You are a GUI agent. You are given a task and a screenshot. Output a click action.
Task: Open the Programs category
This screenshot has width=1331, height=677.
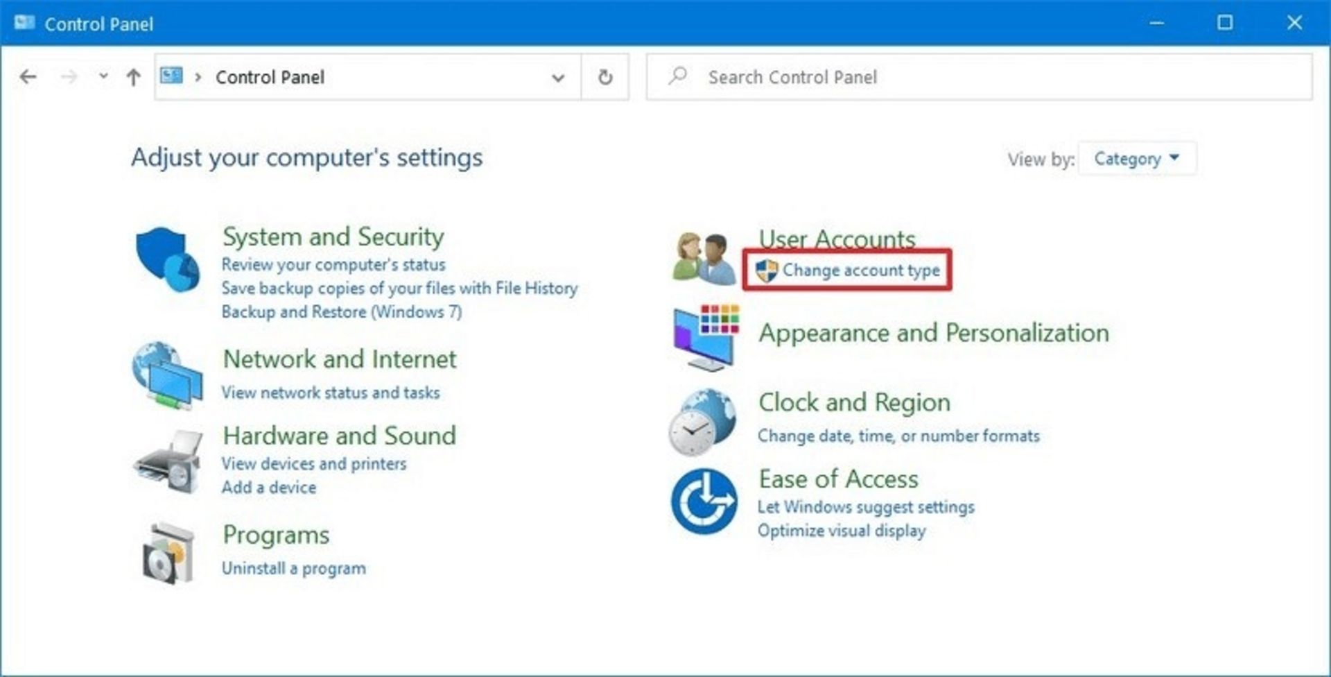click(276, 535)
